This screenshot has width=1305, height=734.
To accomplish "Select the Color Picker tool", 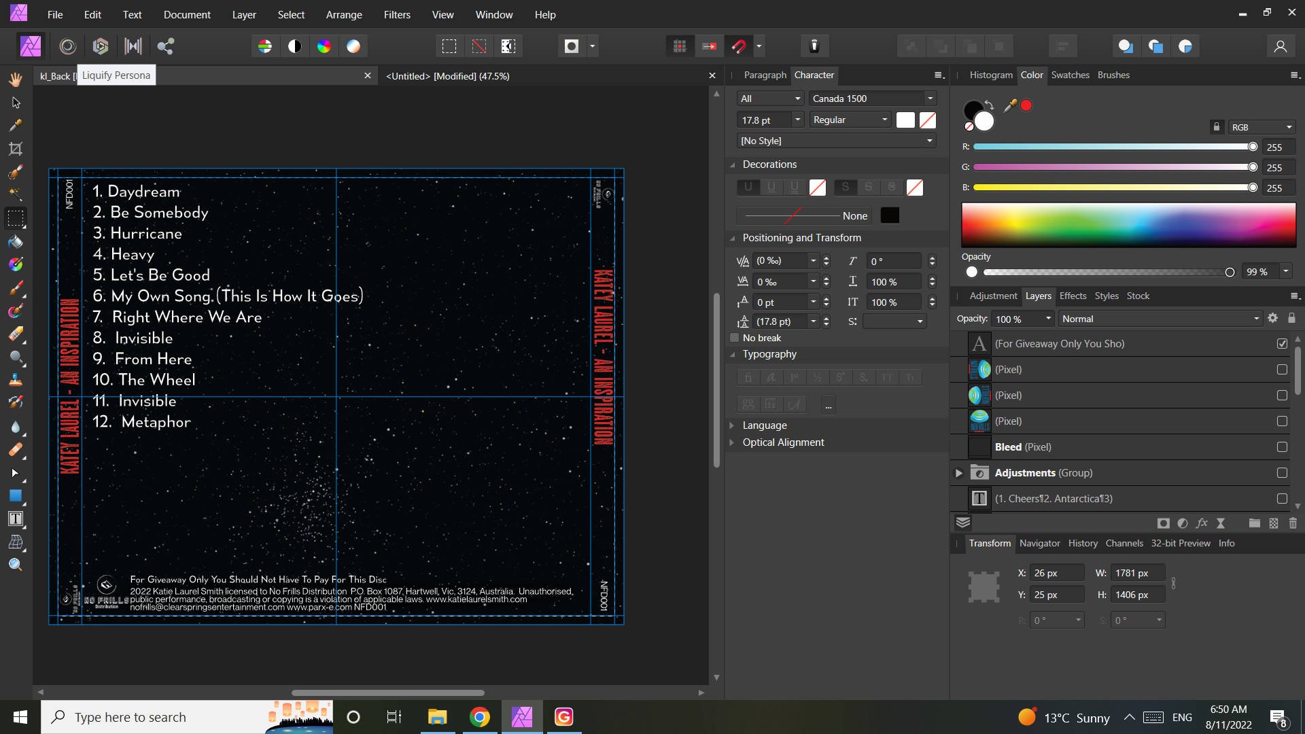I will [x=16, y=126].
